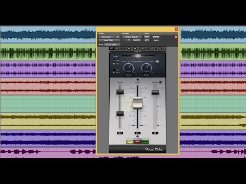Viewport: 246px width, 184px height.
Task: Click the round icon beside Output label
Action: click(x=160, y=82)
